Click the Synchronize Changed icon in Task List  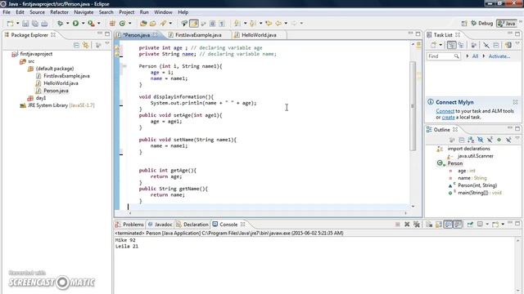(508, 45)
